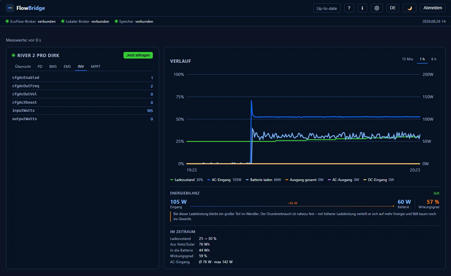The width and height of the screenshot is (451, 276).
Task: Switch language with the DE button
Action: click(393, 8)
